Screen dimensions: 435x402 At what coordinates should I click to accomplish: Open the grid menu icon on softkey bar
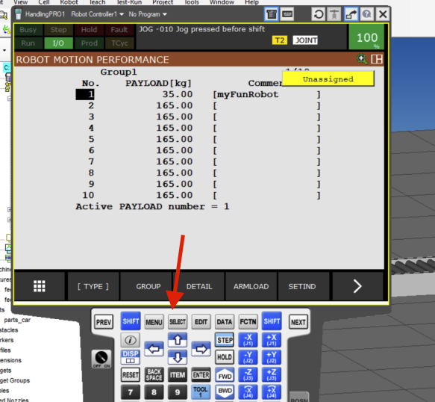(x=40, y=286)
